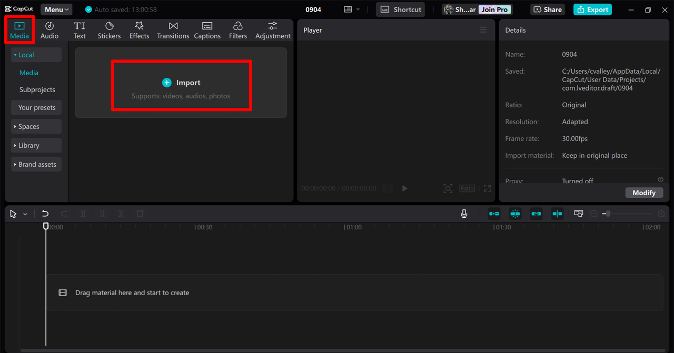Click the timeline zoom in plus icon
The width and height of the screenshot is (674, 353).
pyautogui.click(x=661, y=214)
